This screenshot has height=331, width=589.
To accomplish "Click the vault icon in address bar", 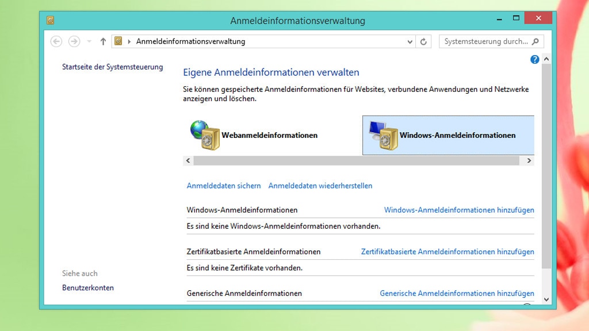I will (118, 41).
